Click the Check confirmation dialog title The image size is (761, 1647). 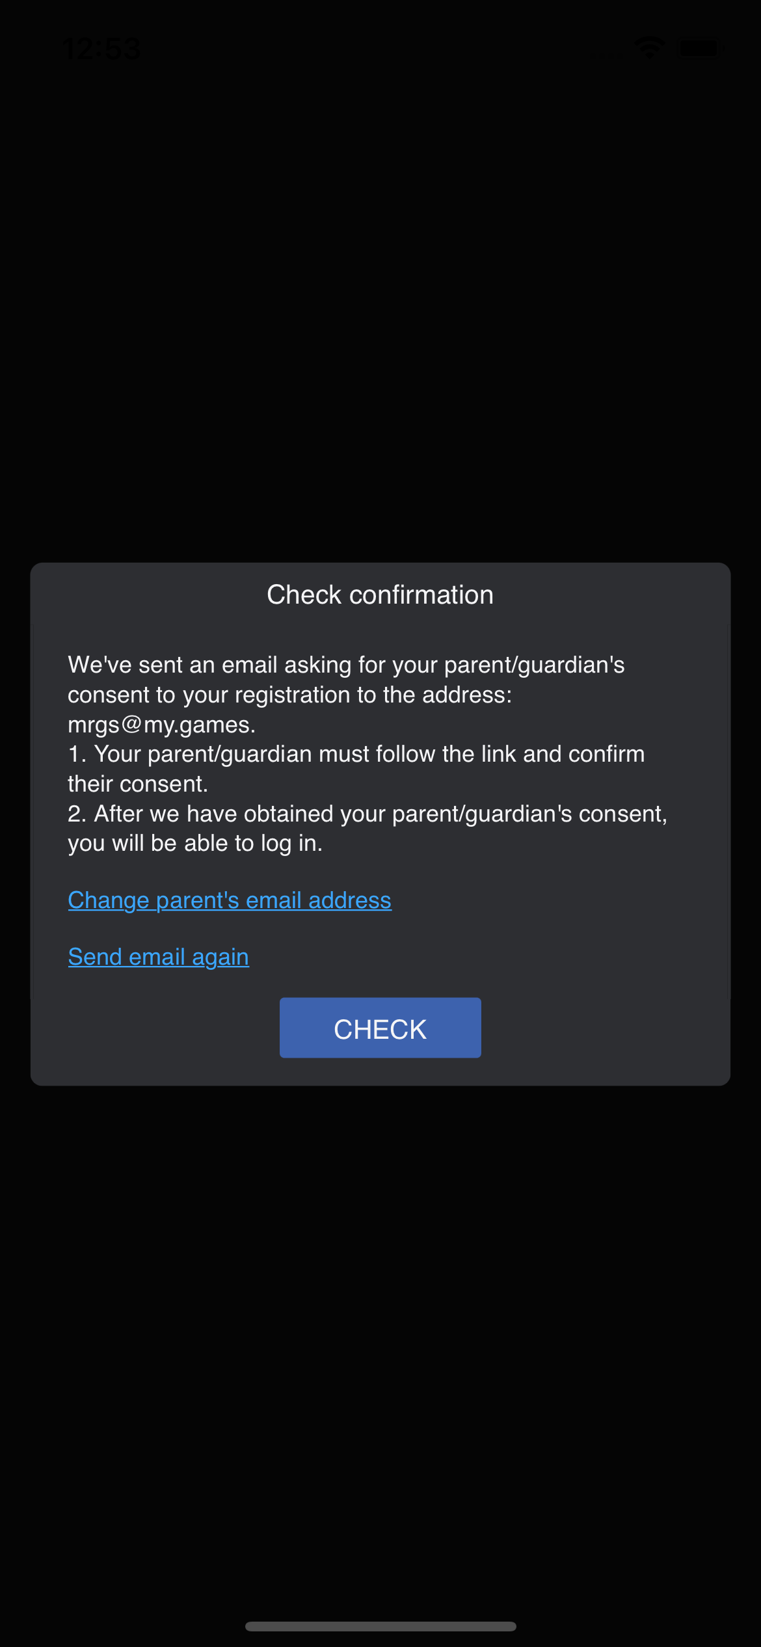pyautogui.click(x=380, y=595)
